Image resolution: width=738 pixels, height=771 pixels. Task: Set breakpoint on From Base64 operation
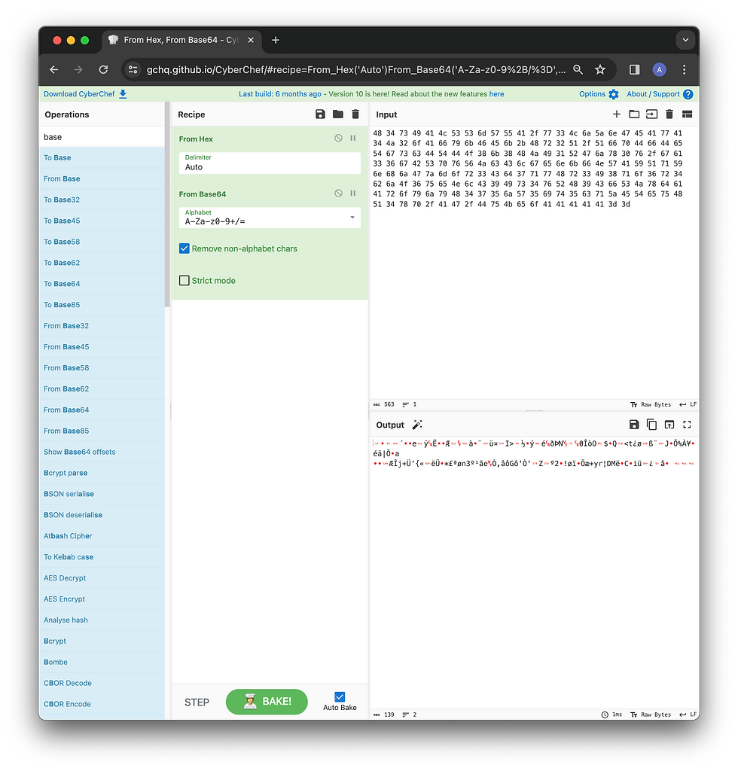(353, 194)
